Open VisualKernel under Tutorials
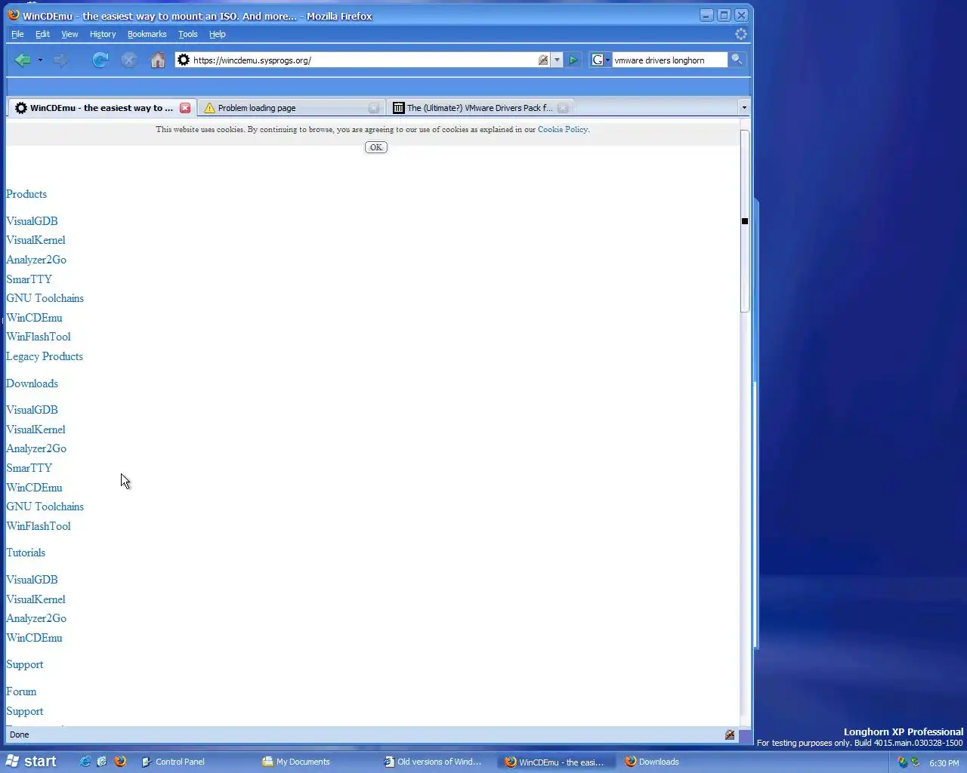Screen dimensions: 967x773 [x=36, y=599]
